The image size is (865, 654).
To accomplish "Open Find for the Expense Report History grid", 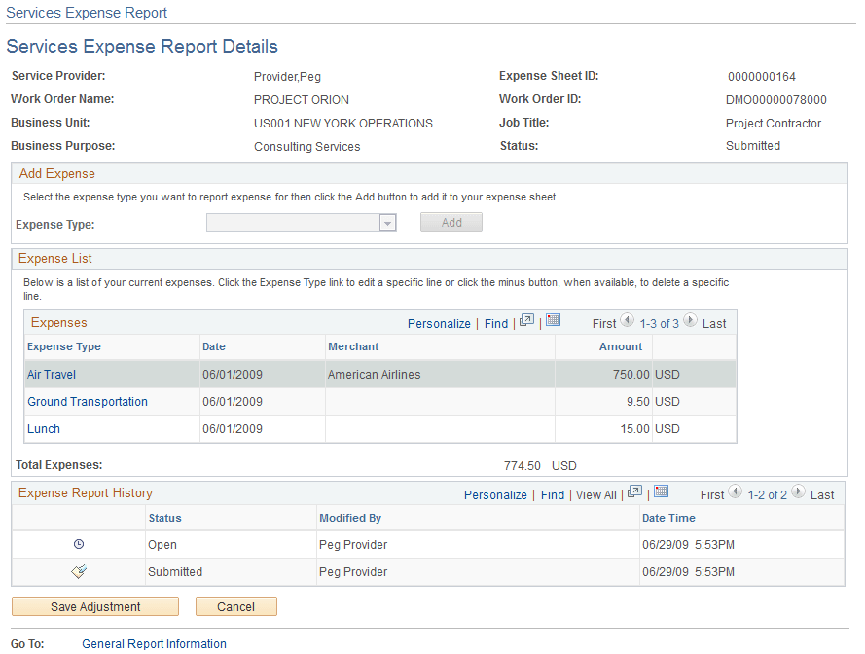I will pyautogui.click(x=552, y=494).
